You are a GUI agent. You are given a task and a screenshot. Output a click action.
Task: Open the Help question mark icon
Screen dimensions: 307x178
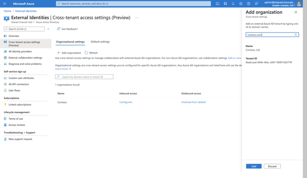(249, 4)
